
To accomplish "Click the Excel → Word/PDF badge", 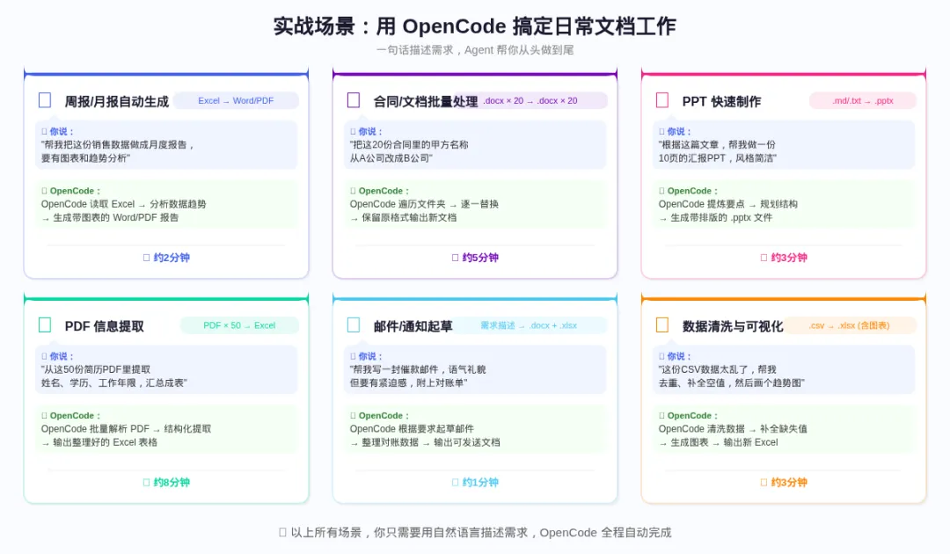I will click(236, 100).
